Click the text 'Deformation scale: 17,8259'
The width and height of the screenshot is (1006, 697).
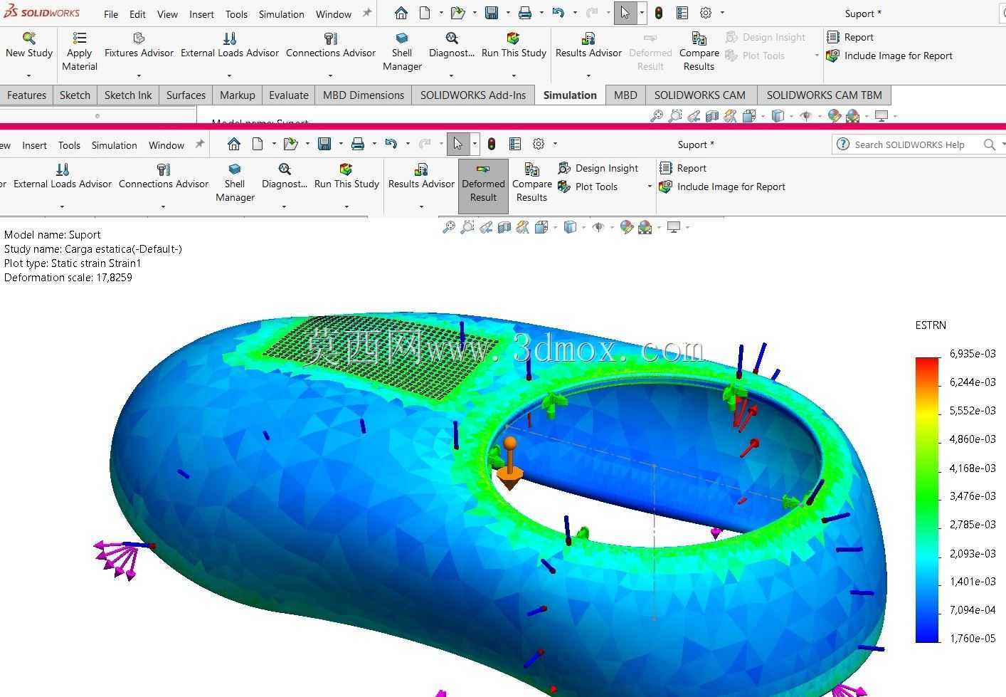[x=68, y=278]
